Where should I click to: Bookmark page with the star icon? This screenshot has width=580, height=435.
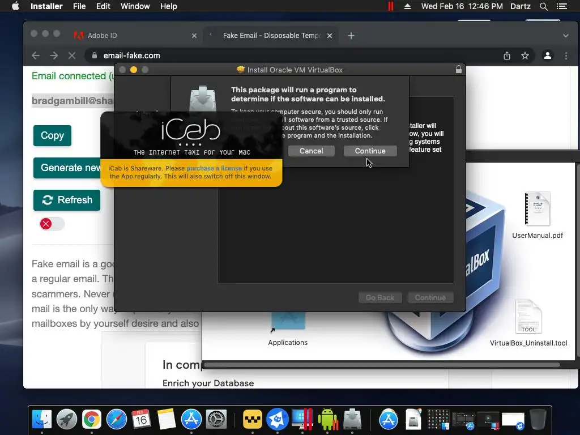[525, 56]
